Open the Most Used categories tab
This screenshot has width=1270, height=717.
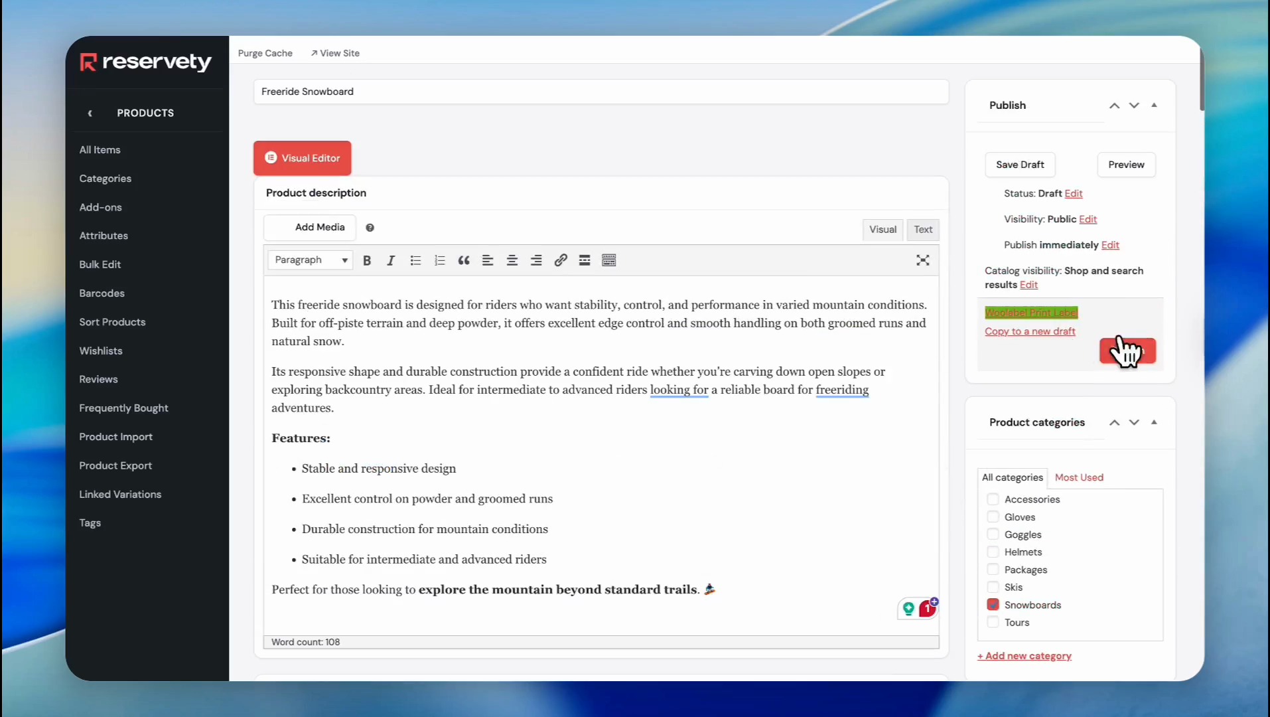point(1078,477)
